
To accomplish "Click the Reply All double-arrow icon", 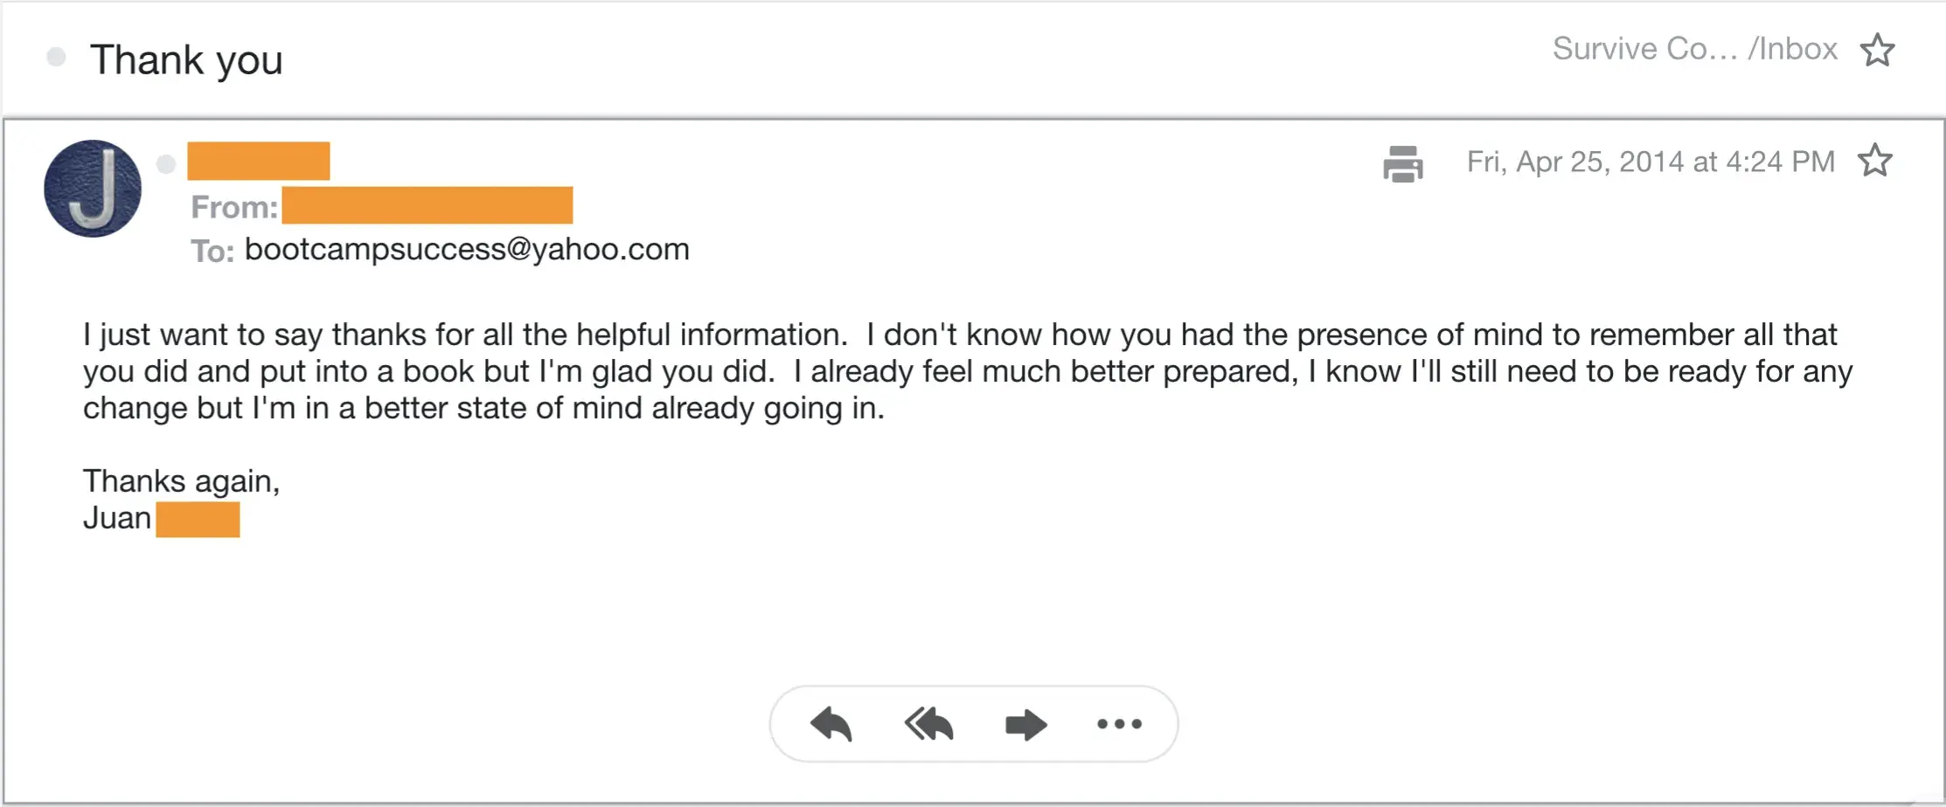I will (x=928, y=724).
